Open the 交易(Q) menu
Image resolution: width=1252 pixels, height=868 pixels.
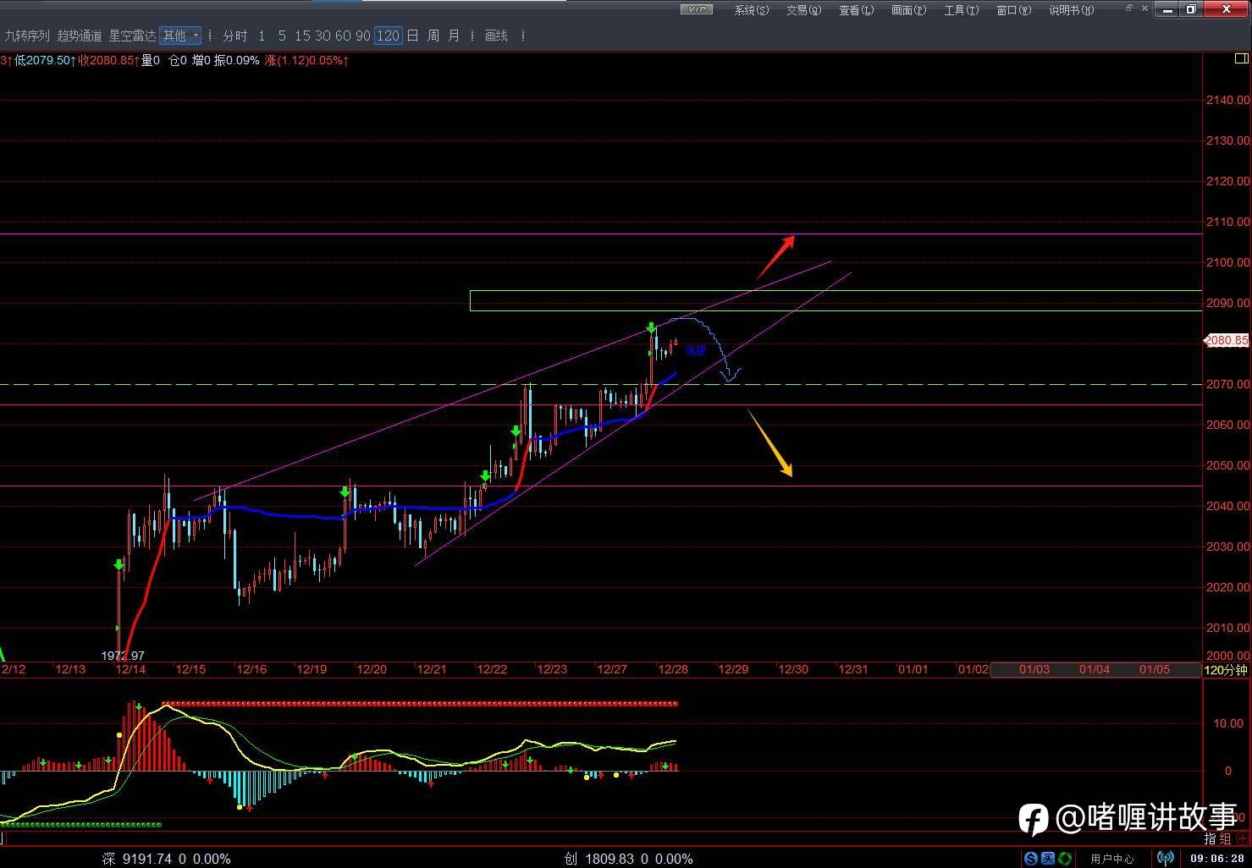(803, 10)
